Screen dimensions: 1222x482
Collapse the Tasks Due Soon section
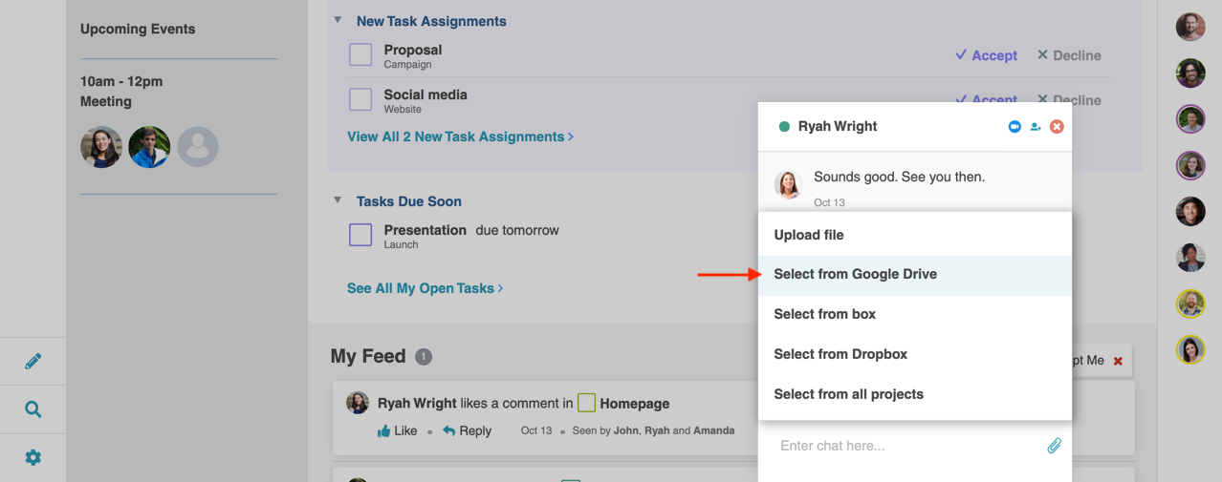338,200
